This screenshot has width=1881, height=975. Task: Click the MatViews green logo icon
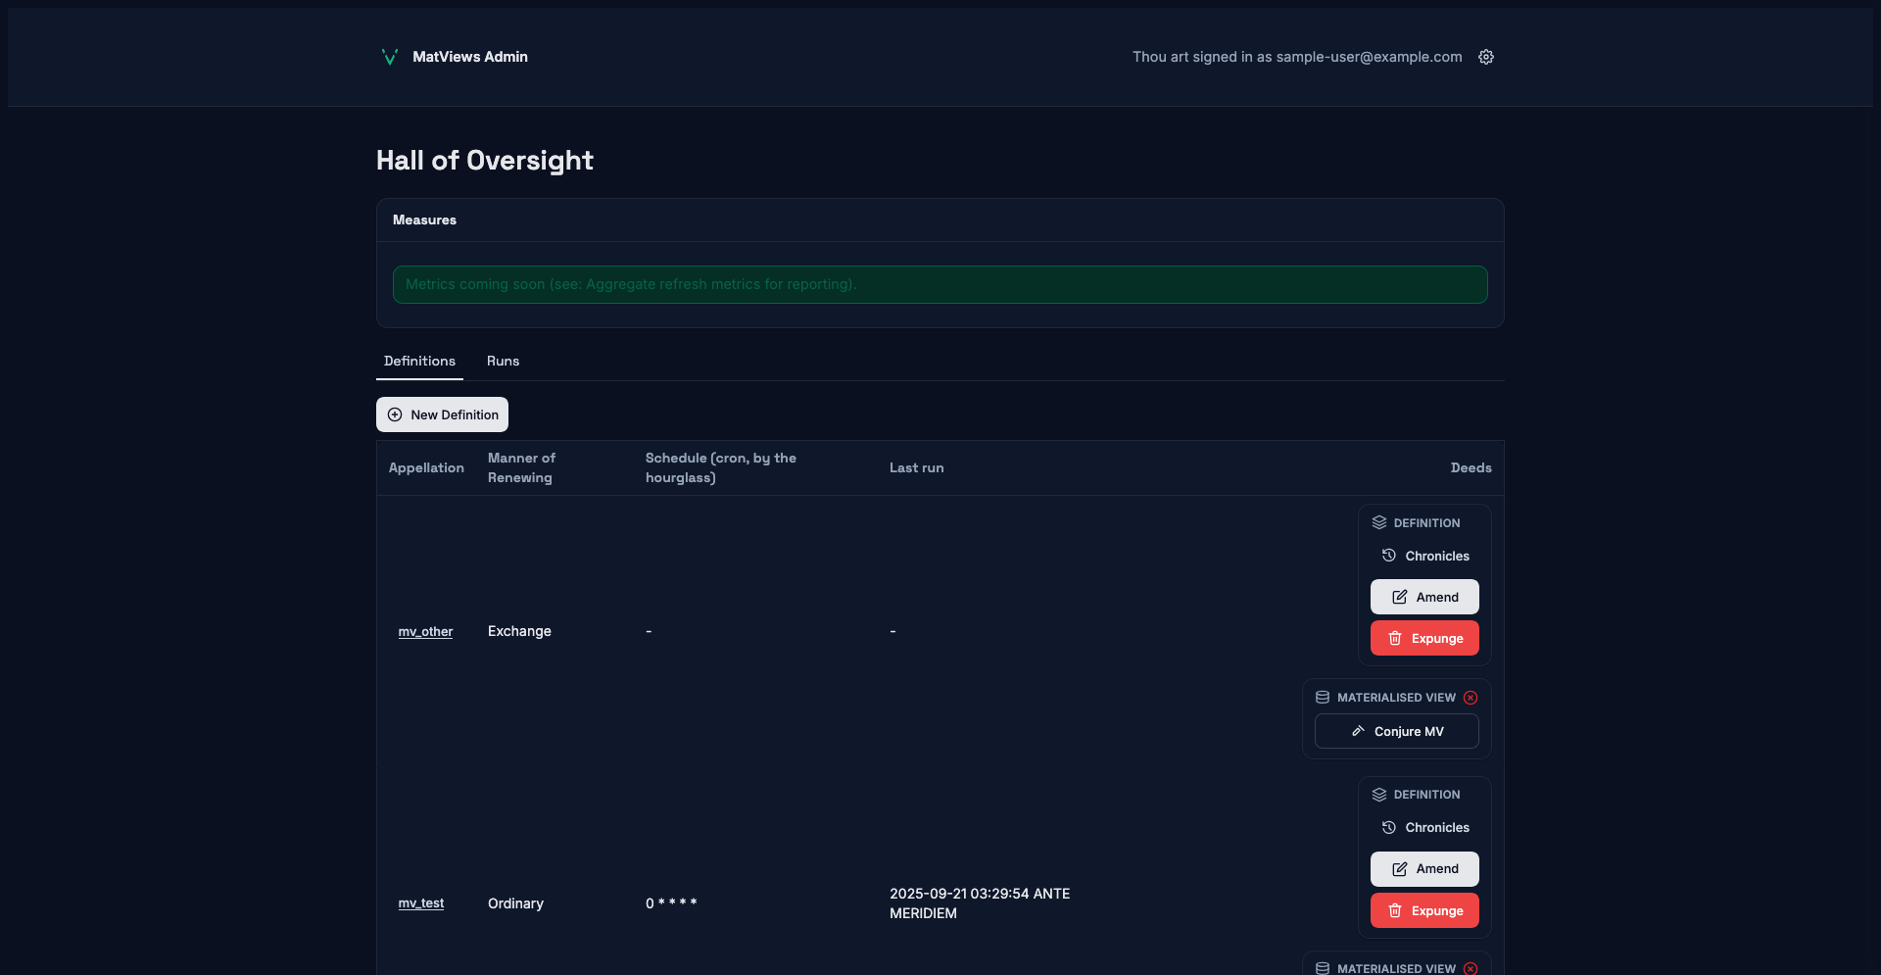(x=389, y=57)
